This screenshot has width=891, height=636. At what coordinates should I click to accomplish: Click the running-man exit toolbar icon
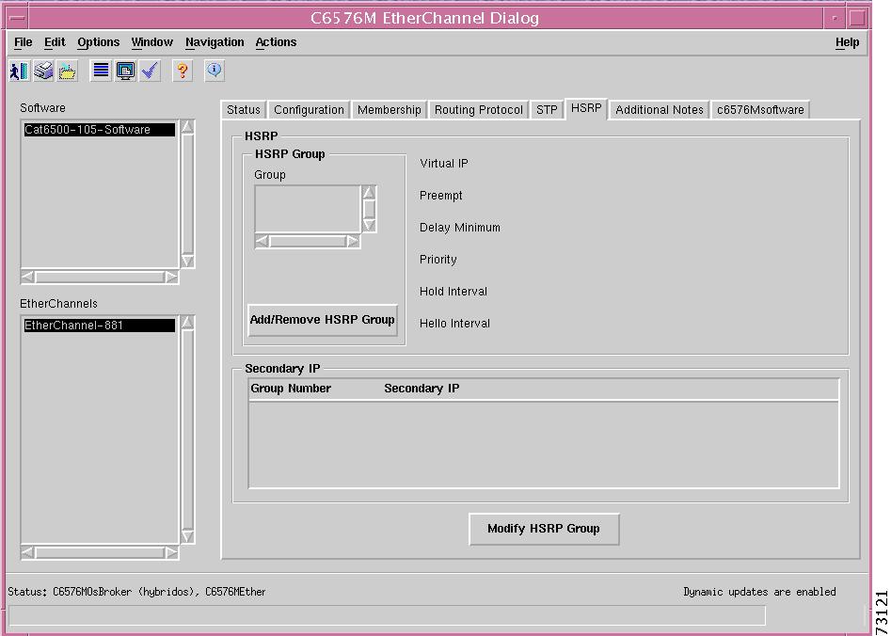[20, 72]
